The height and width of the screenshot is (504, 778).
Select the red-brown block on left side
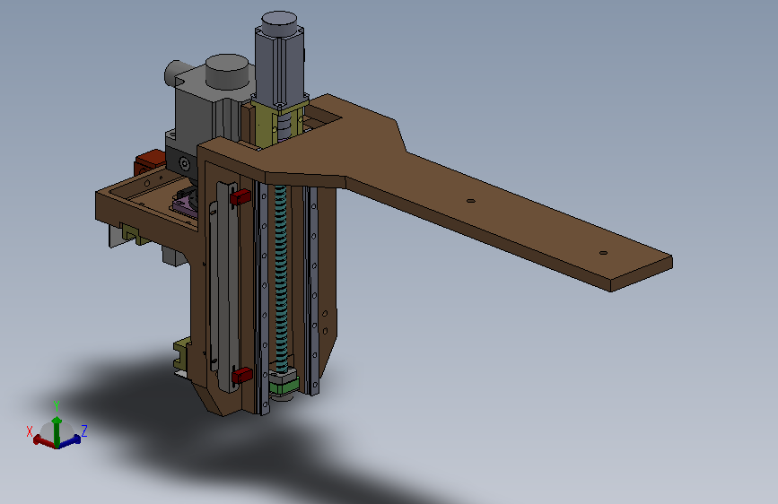(149, 162)
